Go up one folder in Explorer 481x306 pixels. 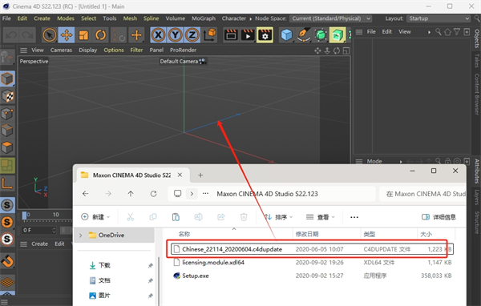coord(131,194)
